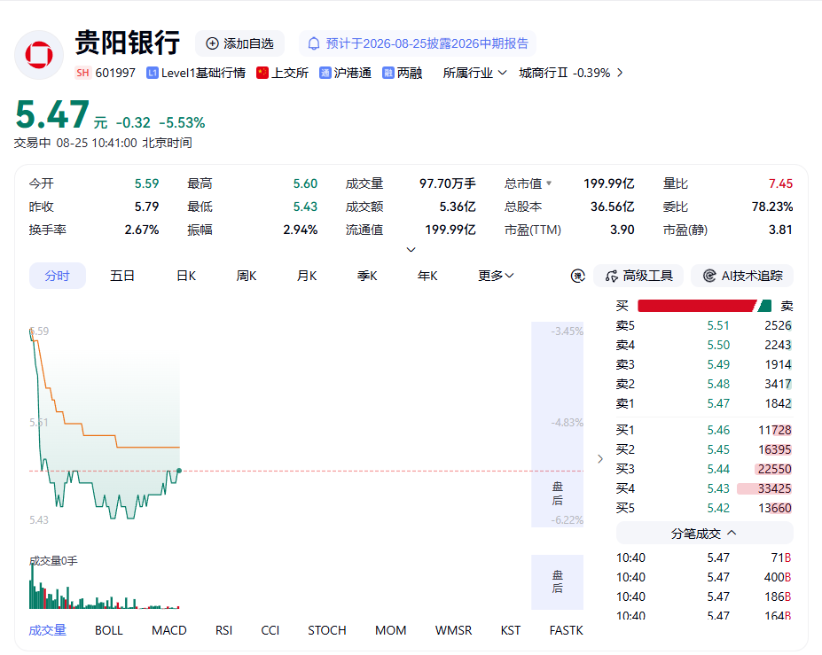Open AI技术追踪 button

pyautogui.click(x=742, y=276)
